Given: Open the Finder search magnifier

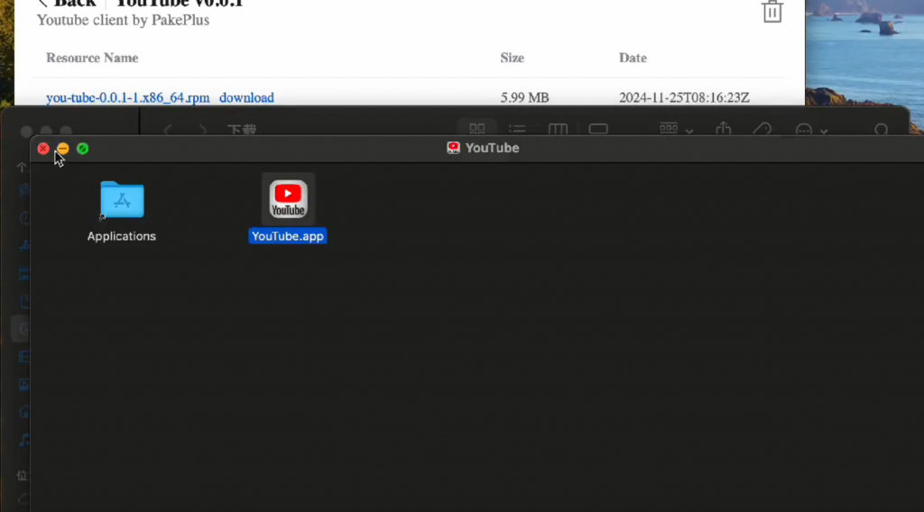Looking at the screenshot, I should (882, 130).
